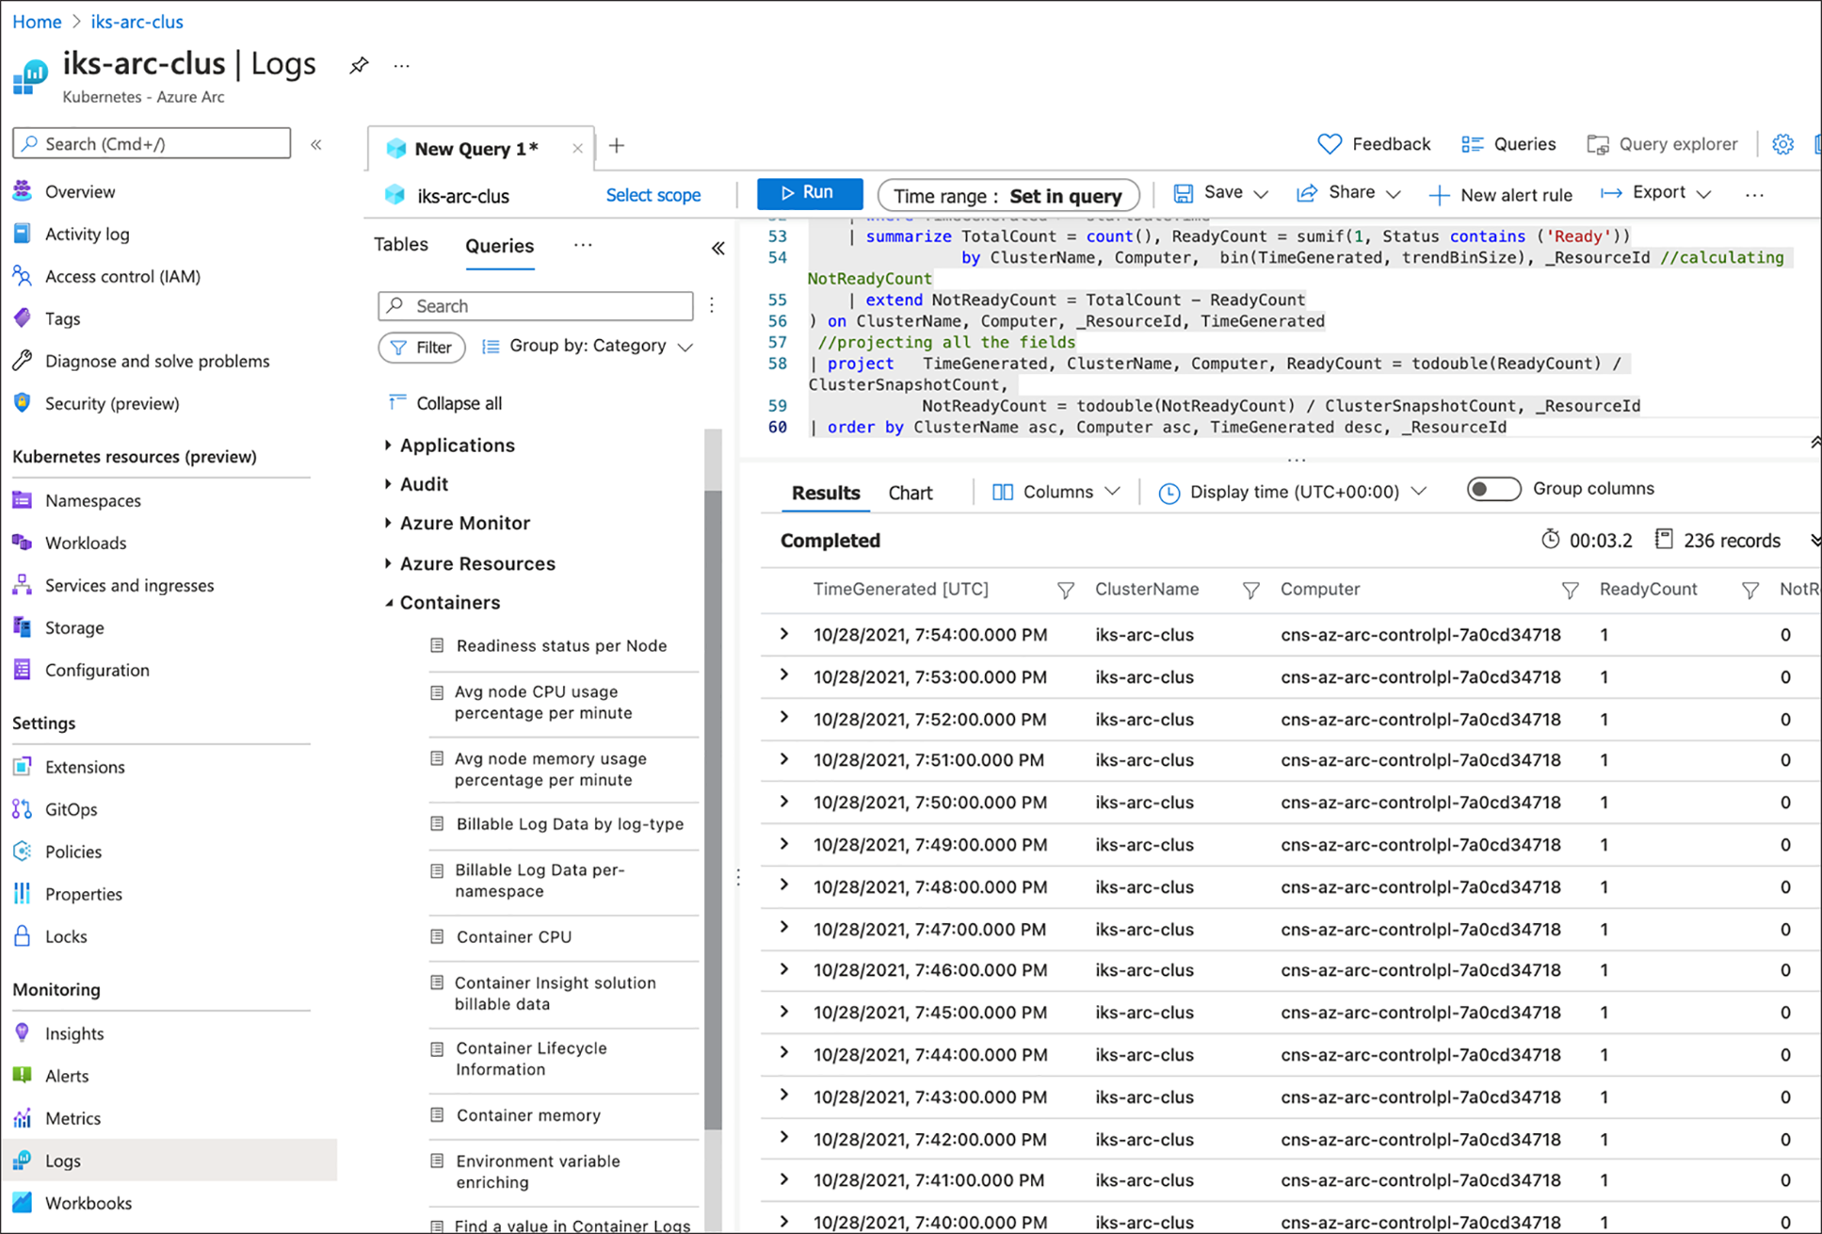This screenshot has height=1234, width=1822.
Task: Open the Log Analytics settings gear
Action: point(1782,143)
